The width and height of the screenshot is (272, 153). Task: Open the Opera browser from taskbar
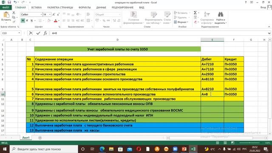(139, 149)
